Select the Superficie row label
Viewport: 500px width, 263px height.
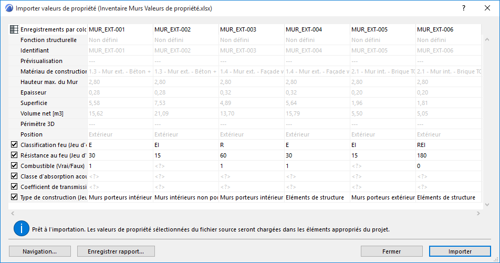coord(34,103)
